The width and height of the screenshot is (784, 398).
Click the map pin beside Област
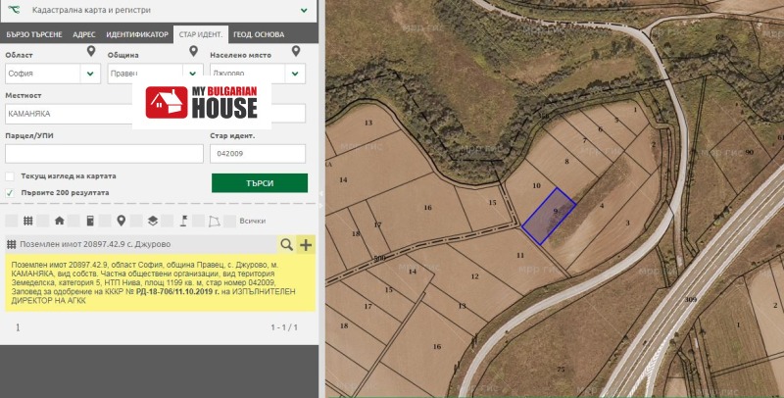pyautogui.click(x=91, y=52)
